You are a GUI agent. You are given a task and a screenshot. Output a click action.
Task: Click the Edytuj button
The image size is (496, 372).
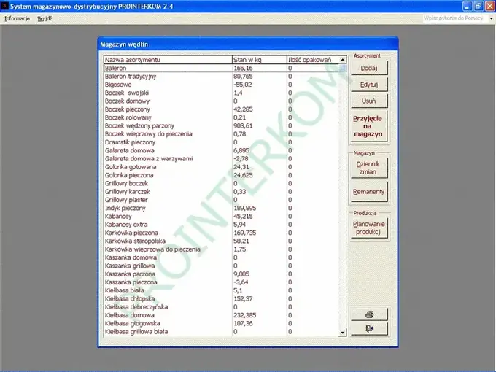click(369, 85)
